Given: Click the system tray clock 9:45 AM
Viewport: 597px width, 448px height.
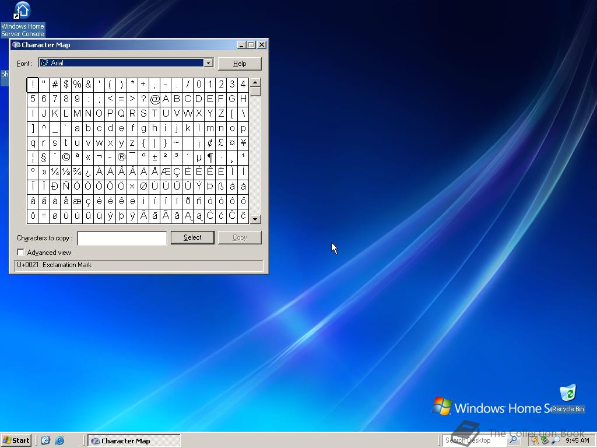Looking at the screenshot, I should coord(578,440).
